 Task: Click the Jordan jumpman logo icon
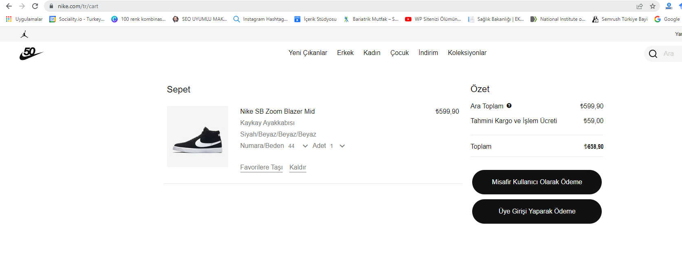[24, 34]
